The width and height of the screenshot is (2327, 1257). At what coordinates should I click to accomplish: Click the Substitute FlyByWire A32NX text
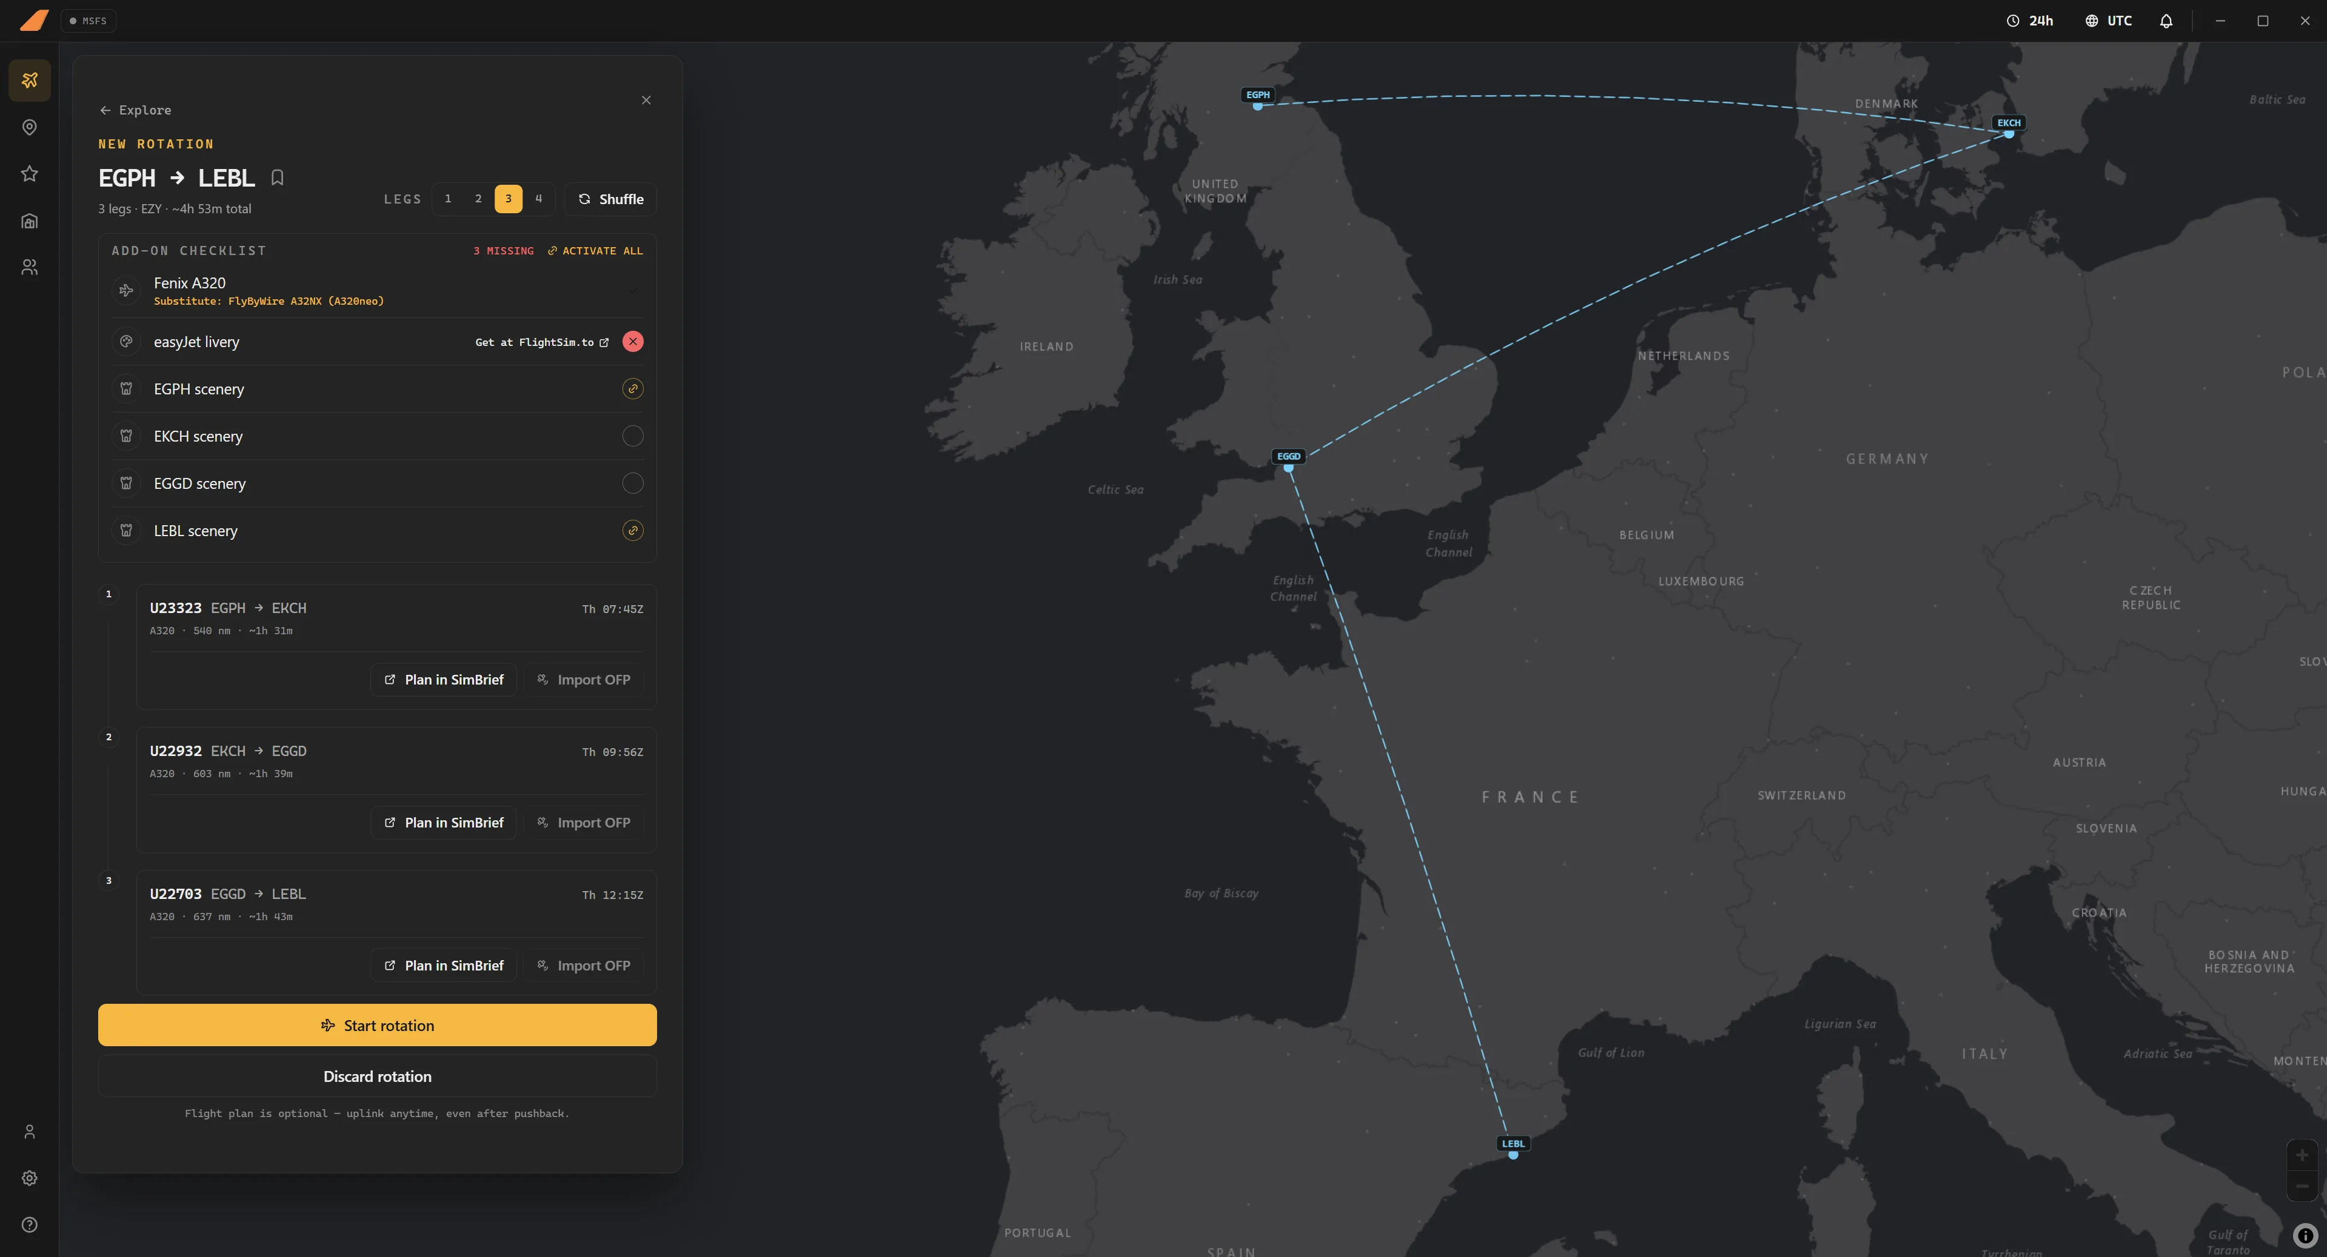coord(269,302)
